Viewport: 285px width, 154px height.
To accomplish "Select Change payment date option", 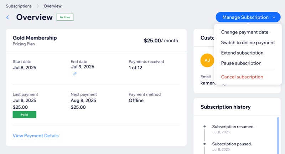I will (244, 32).
